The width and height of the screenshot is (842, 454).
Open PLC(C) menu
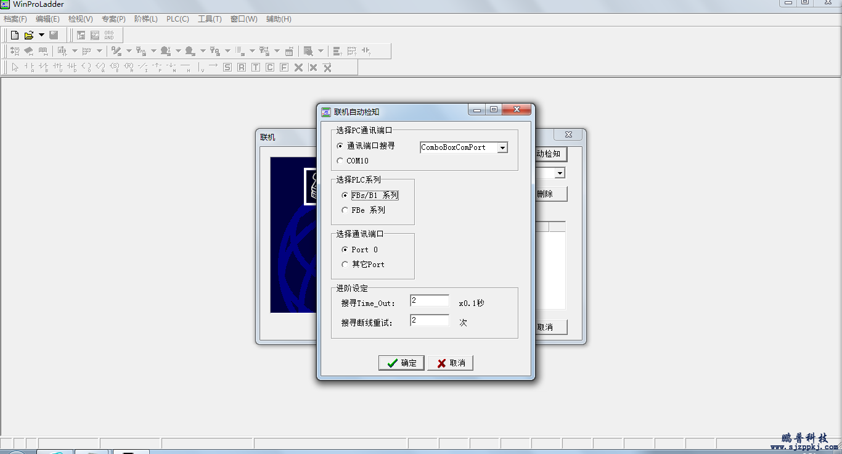pos(178,19)
